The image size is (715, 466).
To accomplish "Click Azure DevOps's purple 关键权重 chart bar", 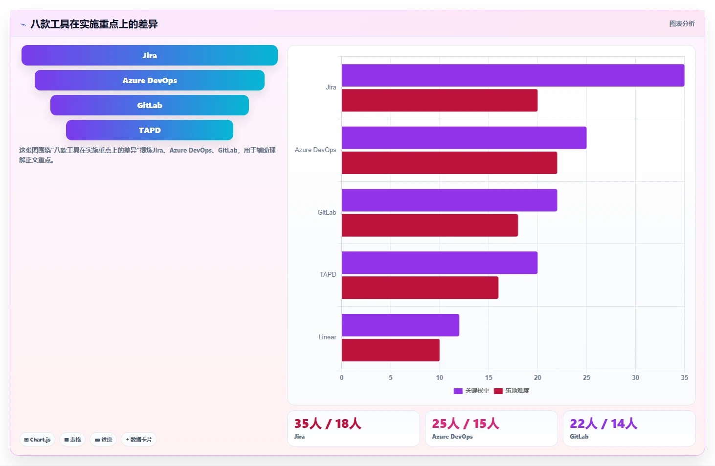I will click(464, 138).
